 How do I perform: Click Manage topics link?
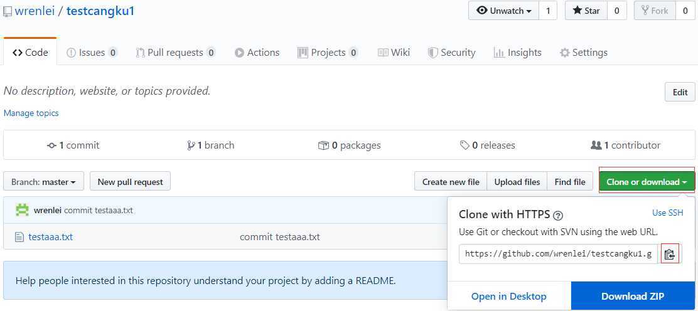(x=31, y=113)
